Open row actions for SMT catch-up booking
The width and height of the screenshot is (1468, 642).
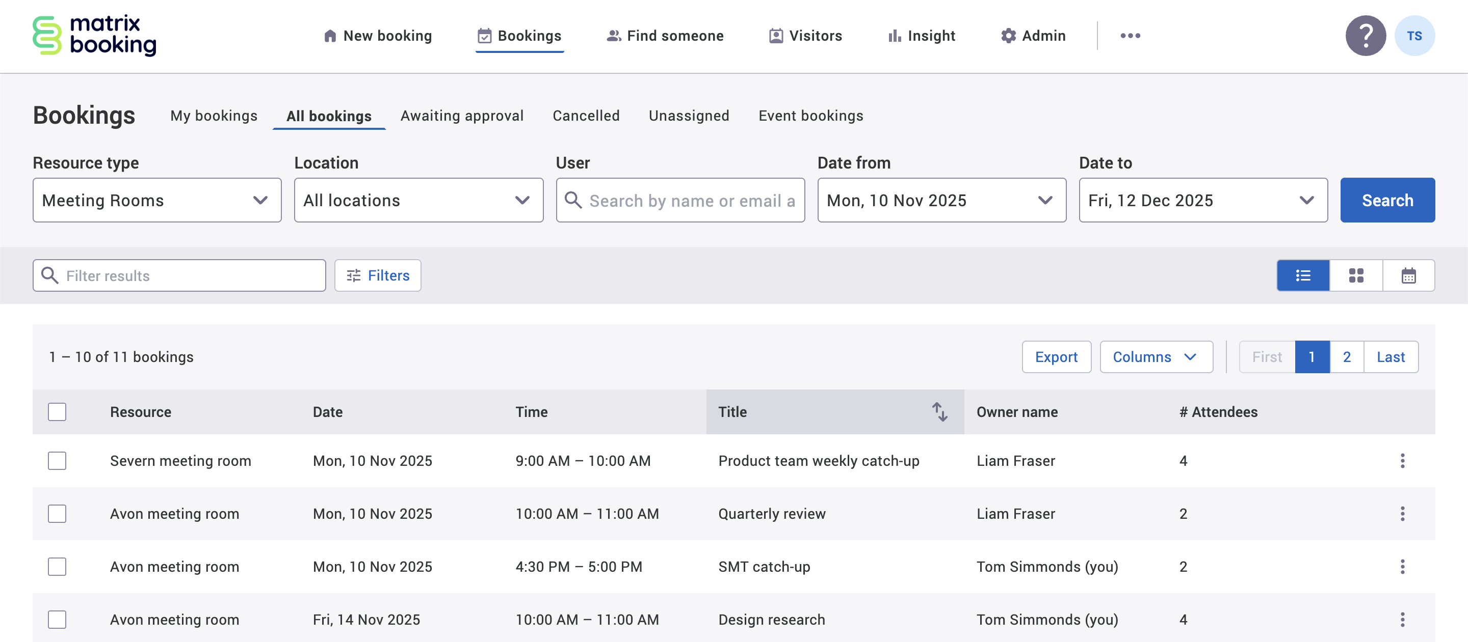click(1402, 566)
